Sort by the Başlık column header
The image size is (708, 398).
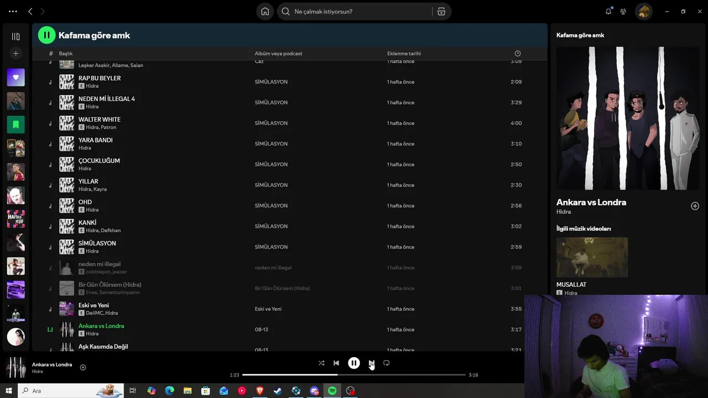point(66,54)
